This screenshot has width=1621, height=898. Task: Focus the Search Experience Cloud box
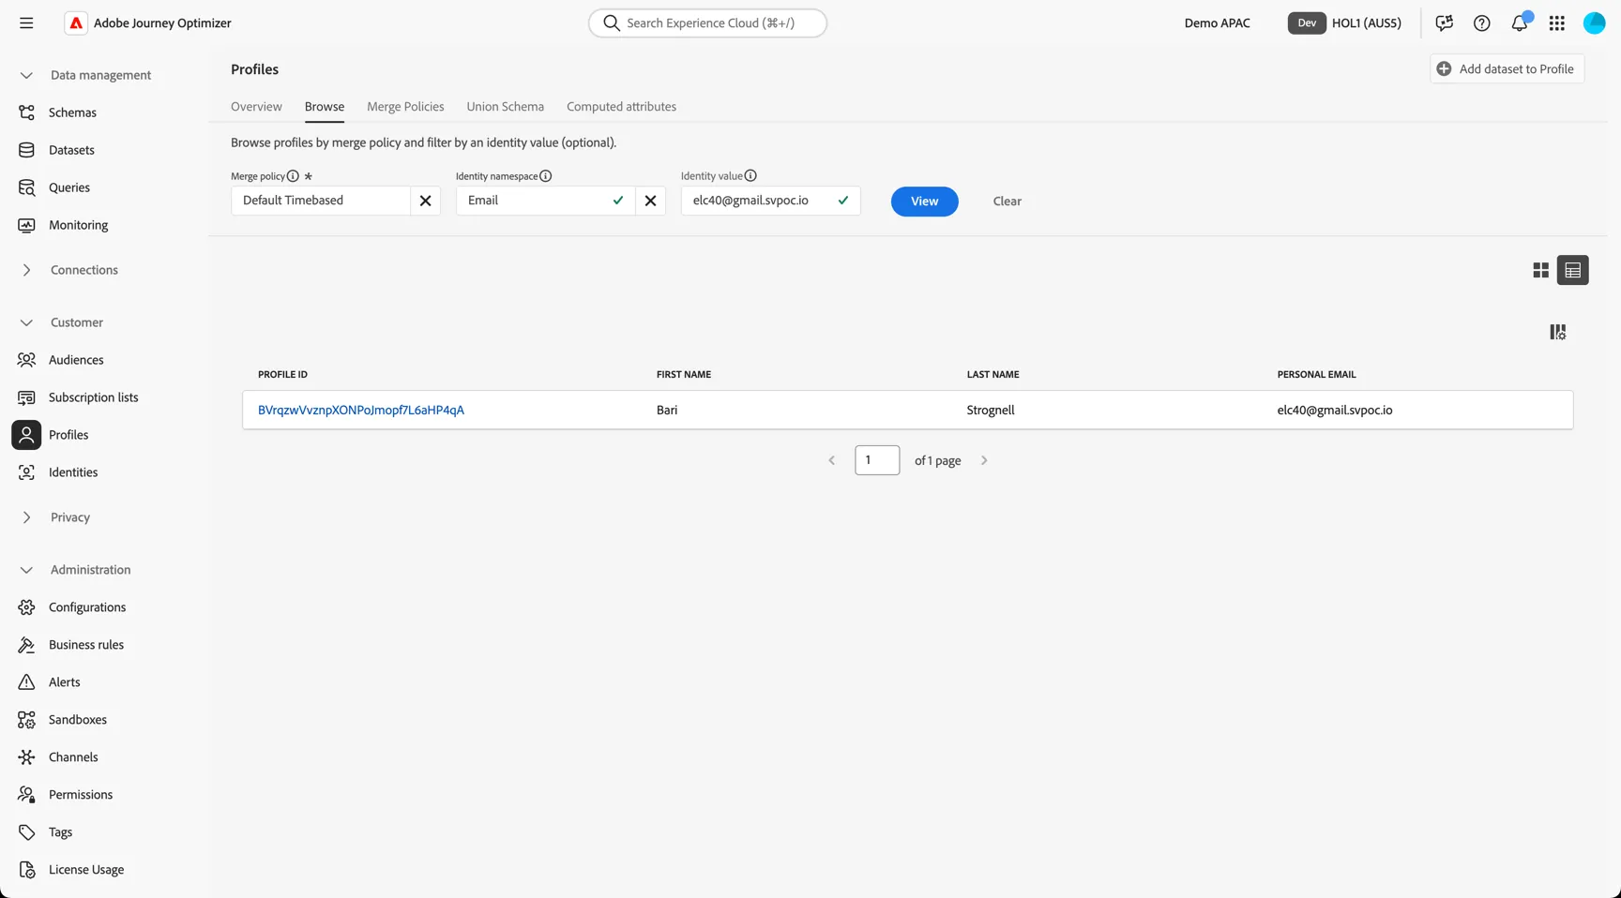pos(707,23)
